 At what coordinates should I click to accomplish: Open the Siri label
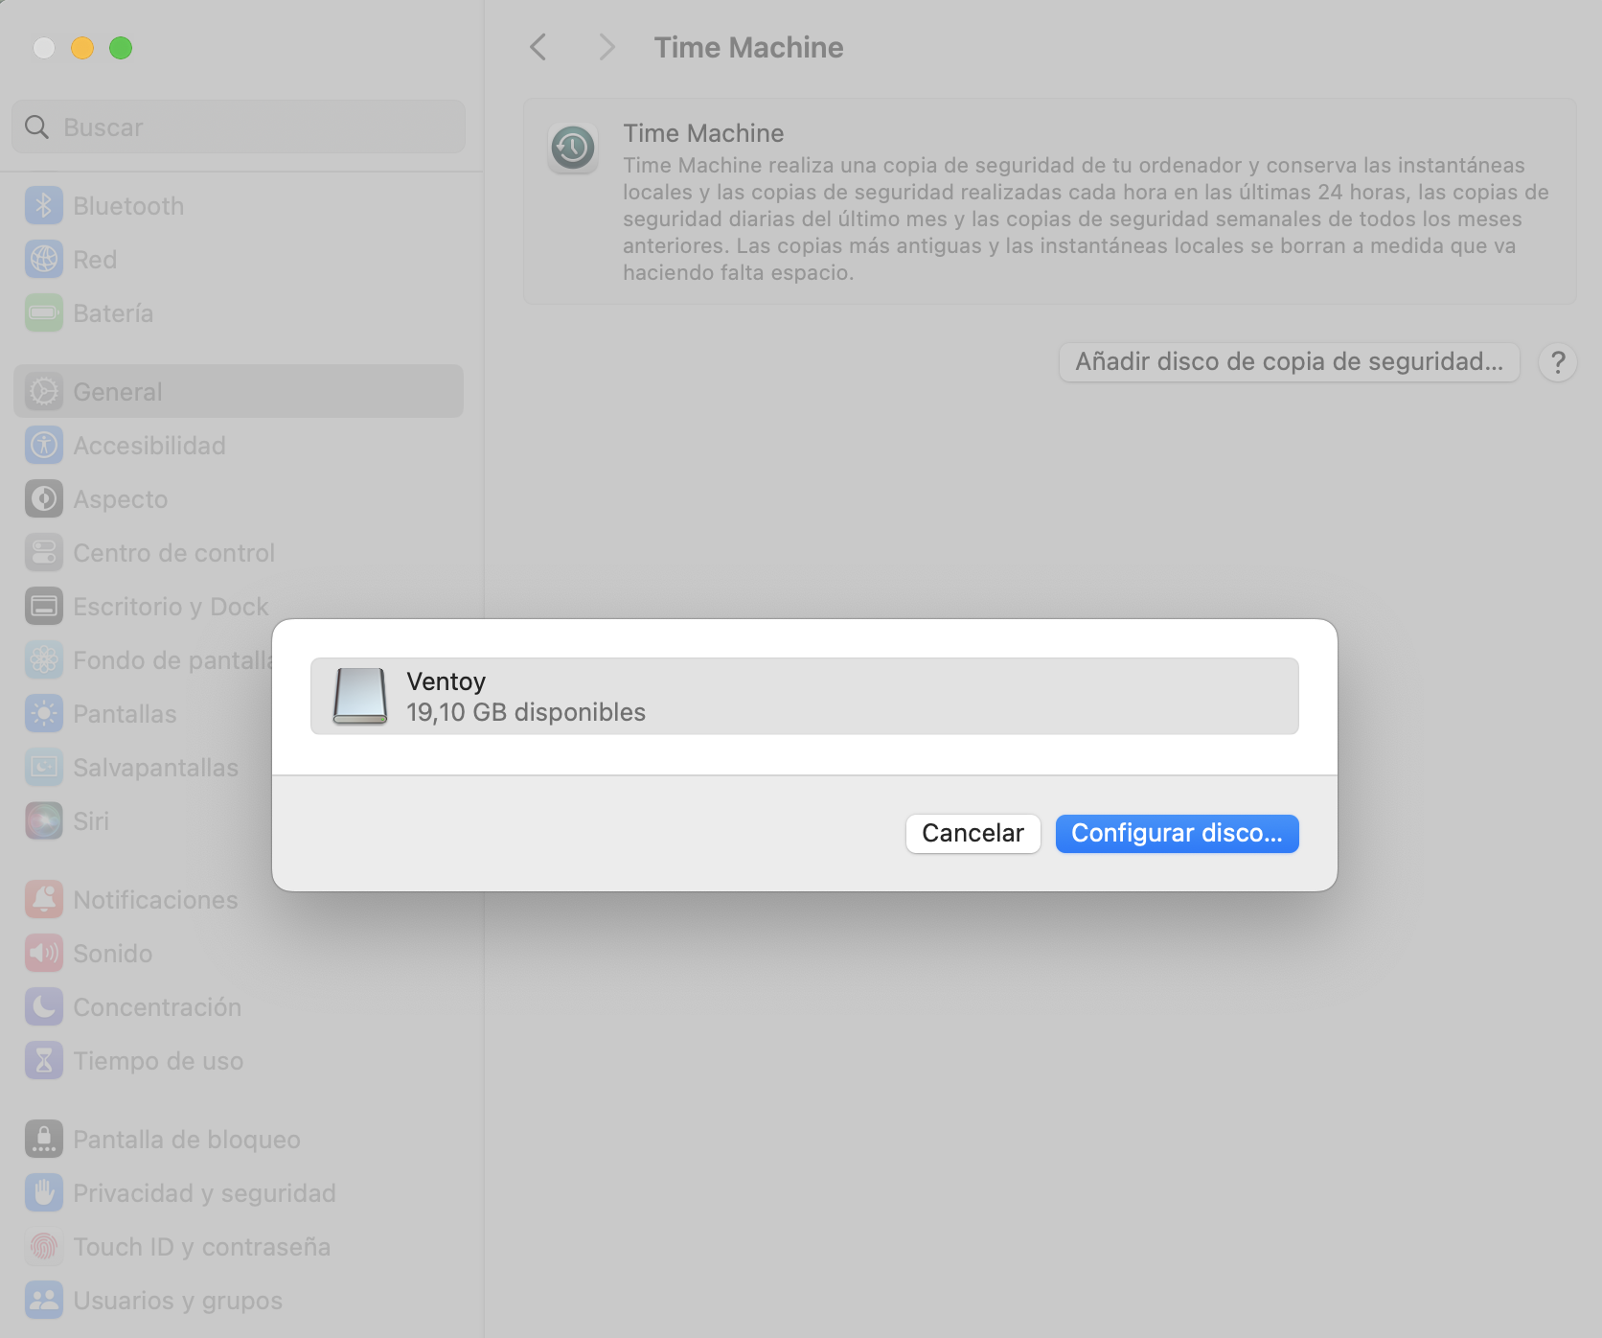(x=91, y=821)
